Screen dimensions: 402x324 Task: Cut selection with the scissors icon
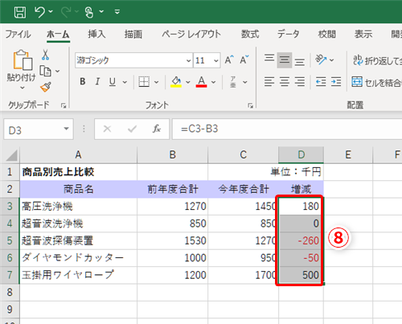coord(45,55)
